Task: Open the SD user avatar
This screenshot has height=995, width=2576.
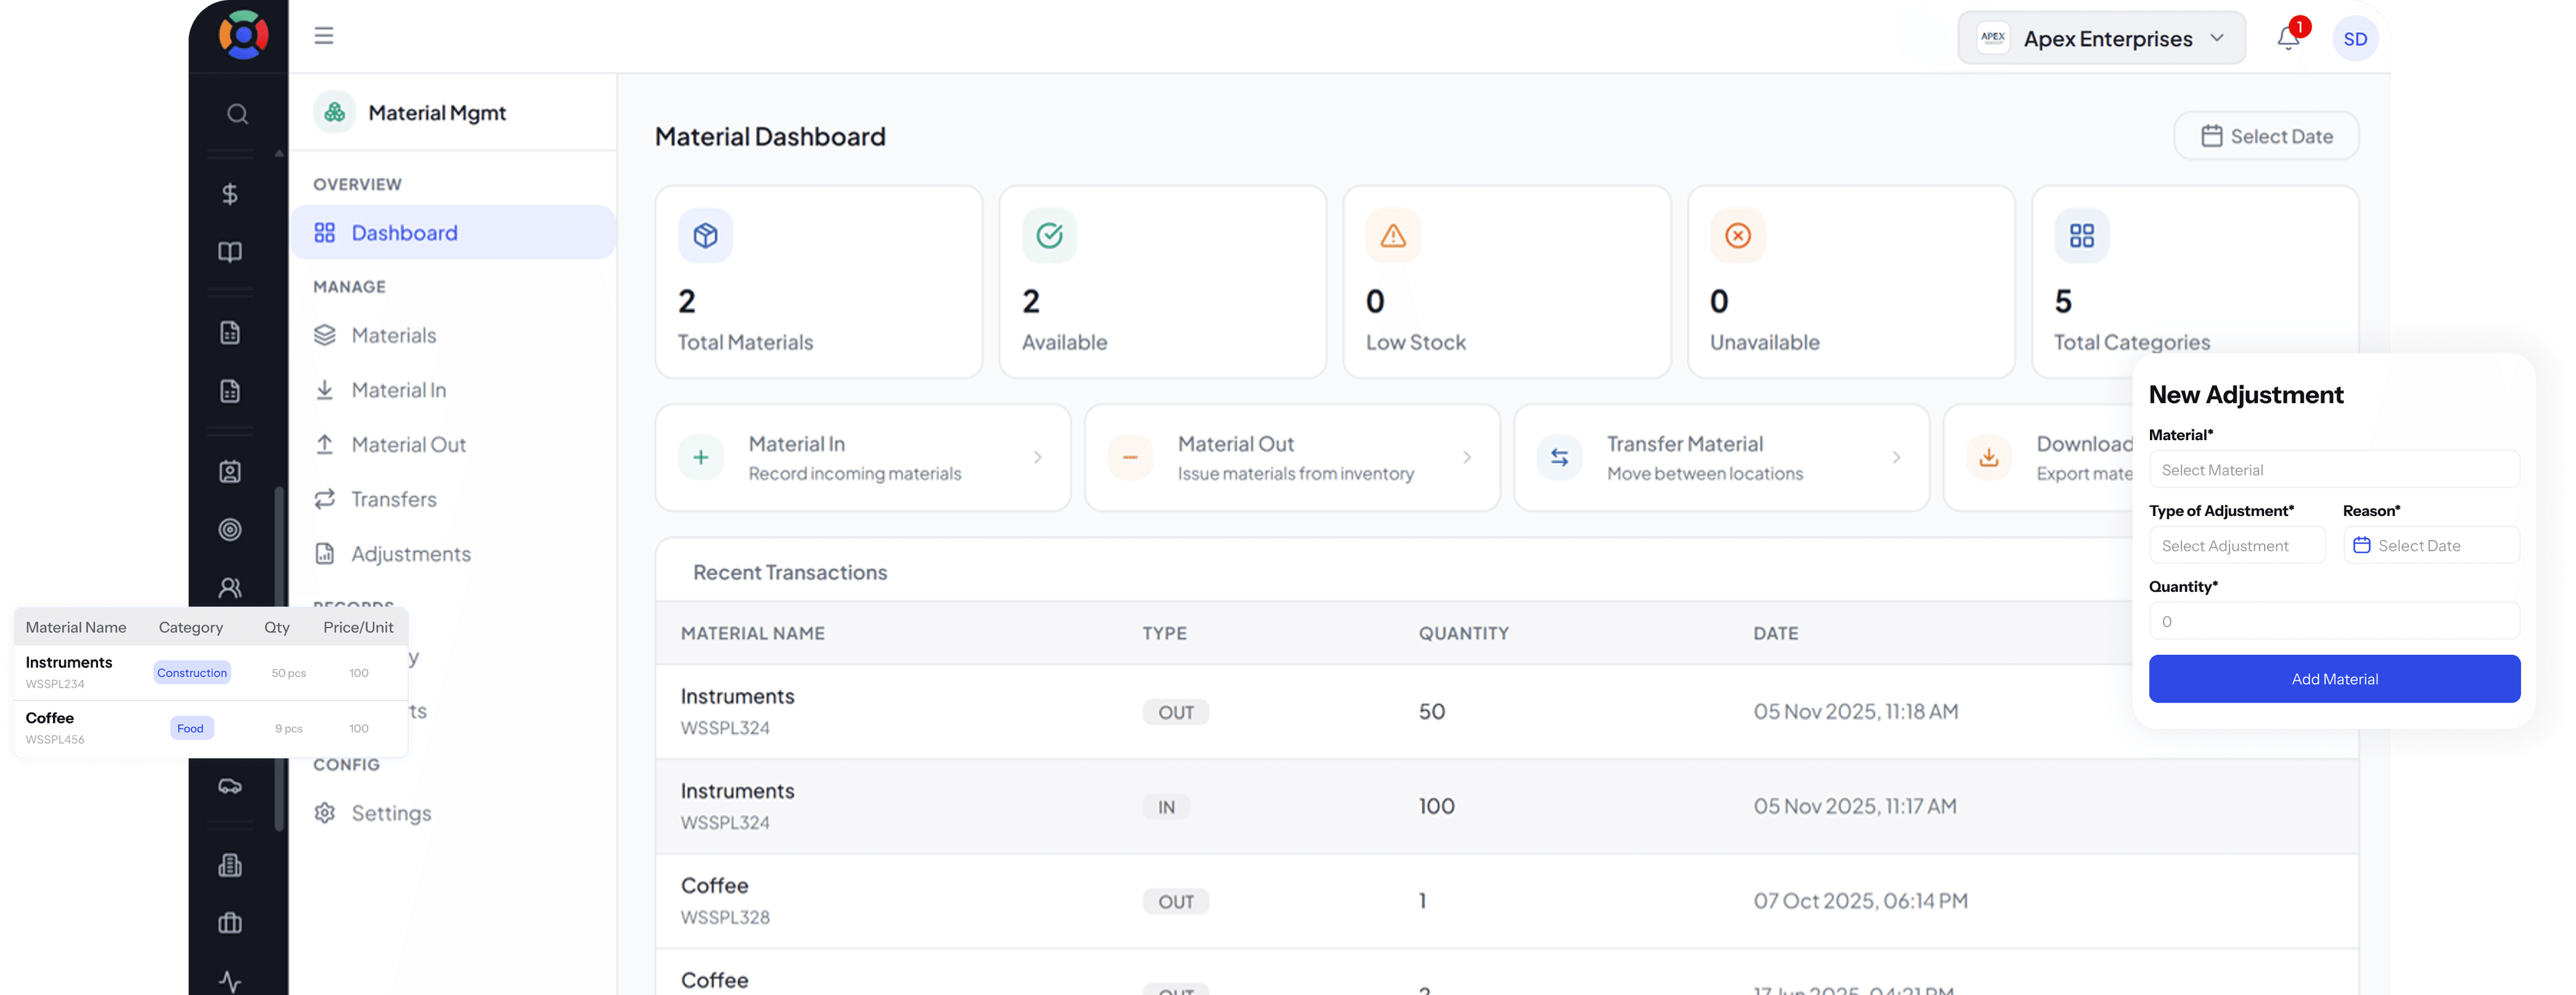Action: coord(2355,39)
